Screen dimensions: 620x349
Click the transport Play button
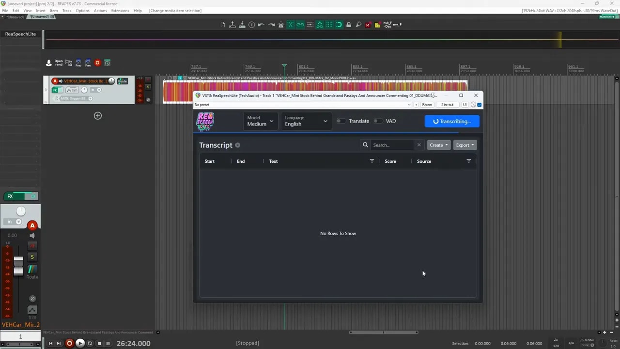(80, 343)
